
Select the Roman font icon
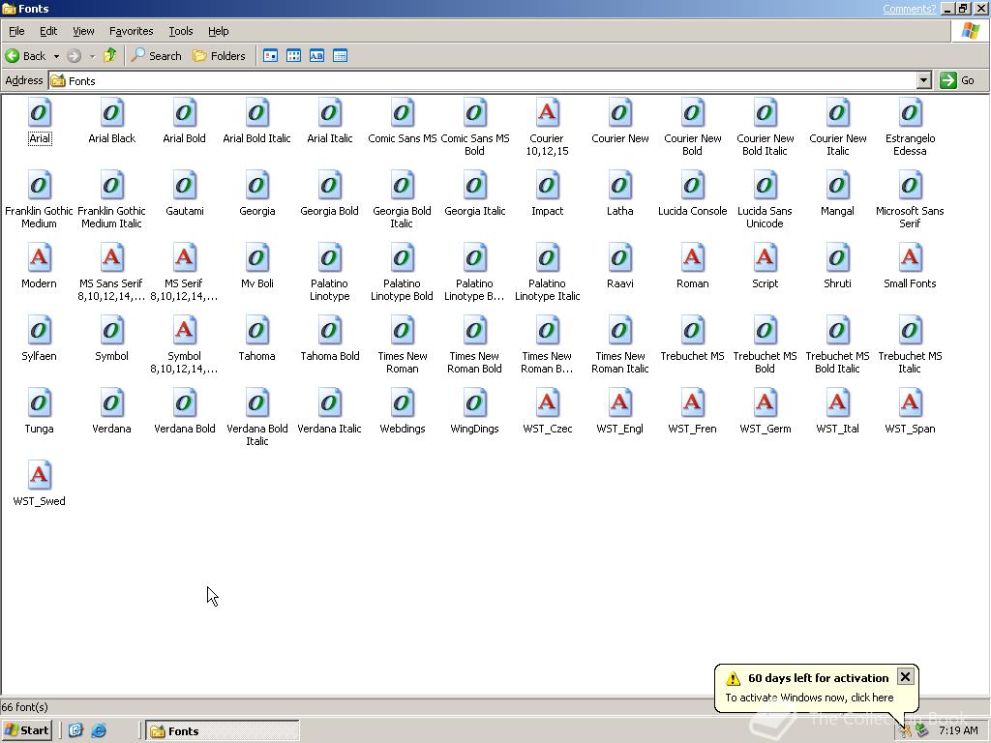click(x=693, y=258)
